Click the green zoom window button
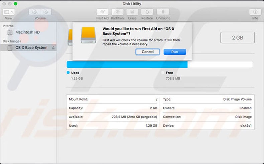Screen dimensions: 264x164 (x=15, y=4)
